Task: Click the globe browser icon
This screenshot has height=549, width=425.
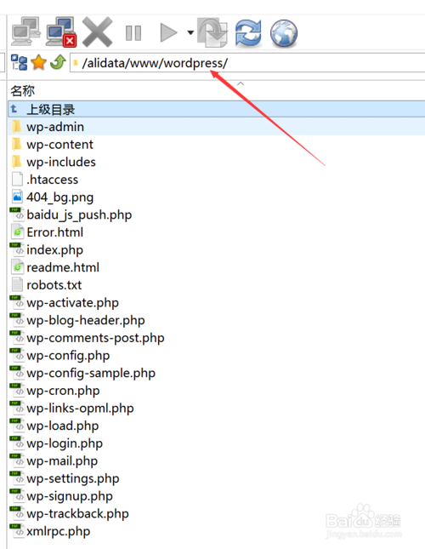Action: [284, 33]
